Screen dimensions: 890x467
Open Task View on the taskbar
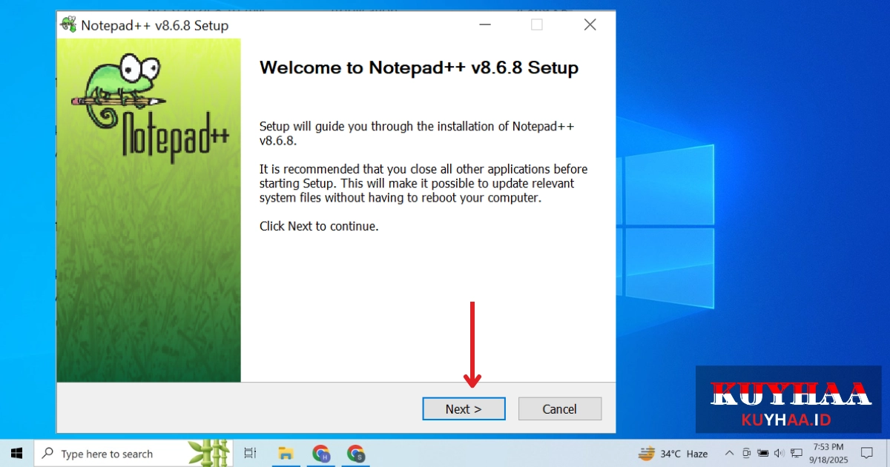click(250, 453)
